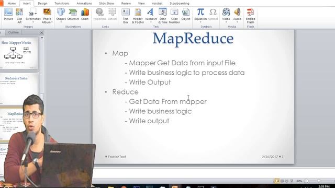
Task: Insert a Text Box
Action: (x=126, y=16)
